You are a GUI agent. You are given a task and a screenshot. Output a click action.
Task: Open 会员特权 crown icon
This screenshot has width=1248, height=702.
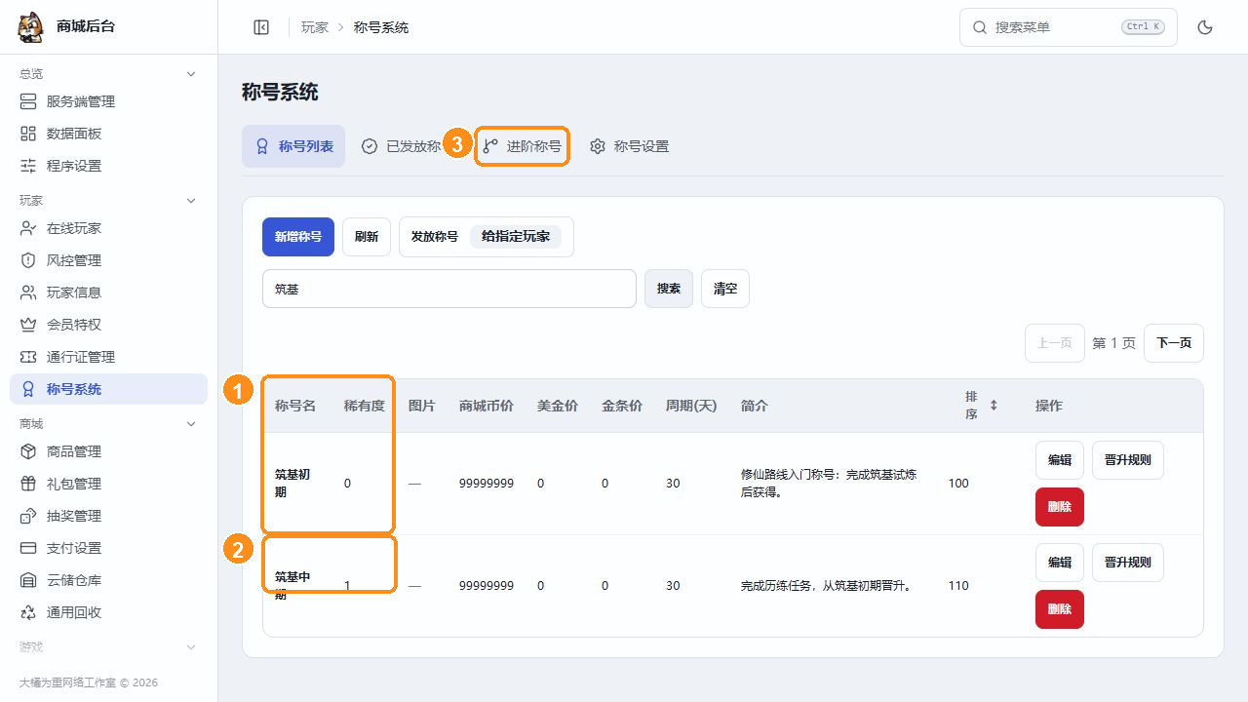point(28,325)
